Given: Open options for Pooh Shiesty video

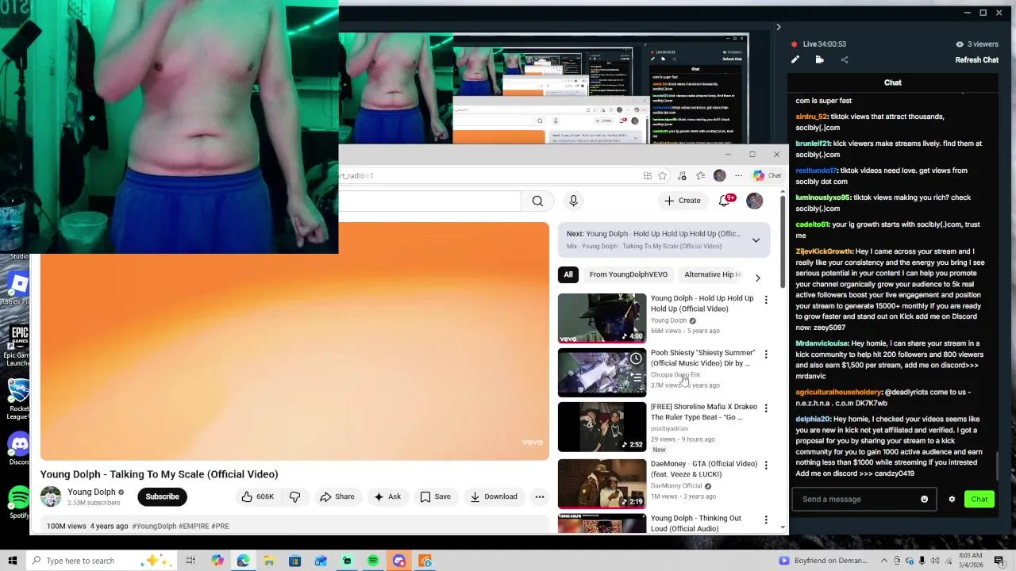Looking at the screenshot, I should click(x=766, y=354).
